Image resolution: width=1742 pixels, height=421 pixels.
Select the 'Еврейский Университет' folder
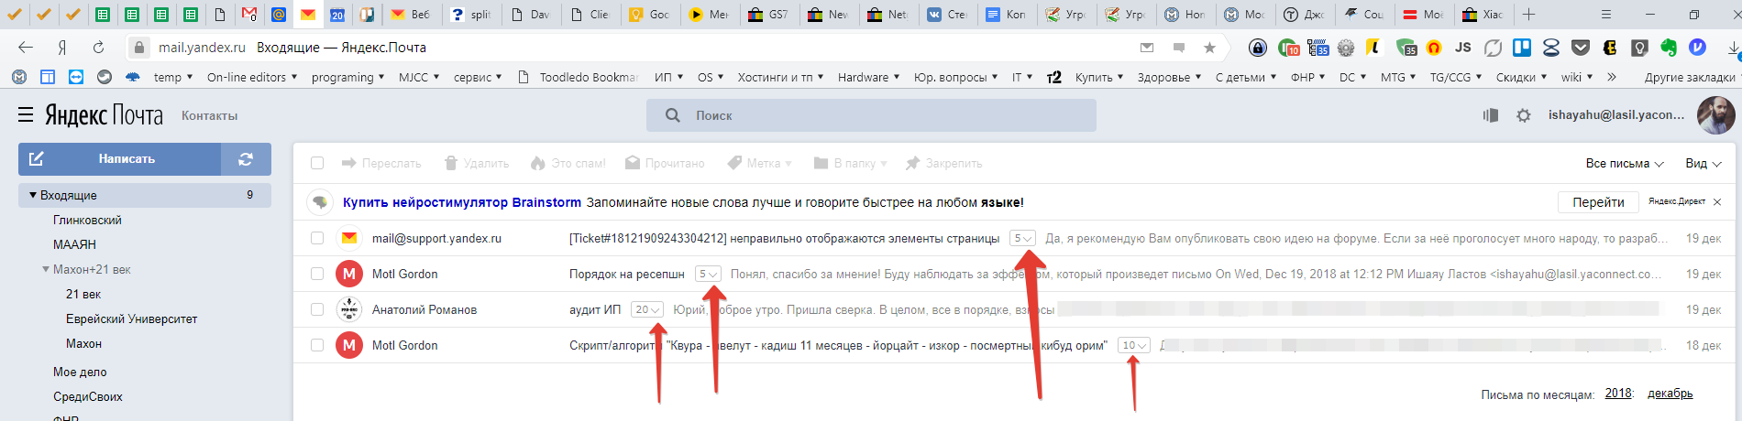coord(131,319)
